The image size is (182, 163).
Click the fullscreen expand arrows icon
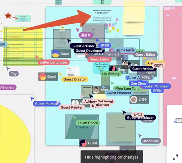(175, 157)
